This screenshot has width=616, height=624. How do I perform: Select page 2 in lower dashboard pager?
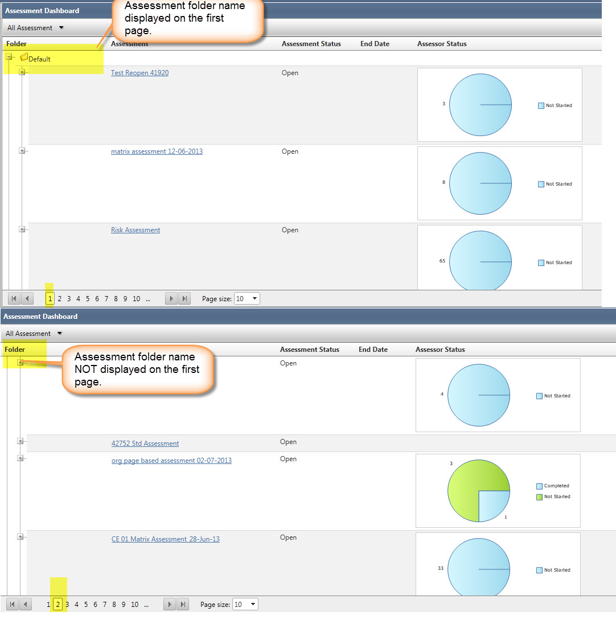tap(58, 604)
